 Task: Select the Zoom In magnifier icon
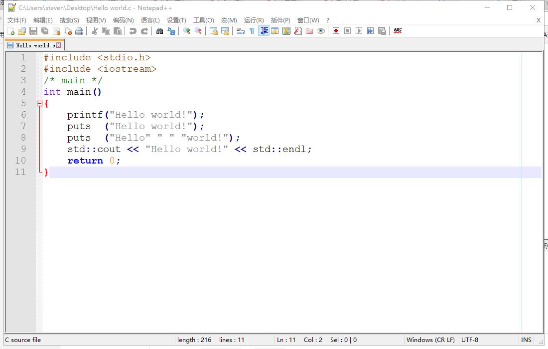(187, 30)
